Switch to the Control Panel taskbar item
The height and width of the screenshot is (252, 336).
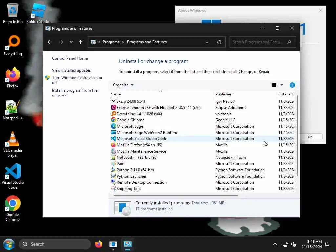[128, 244]
